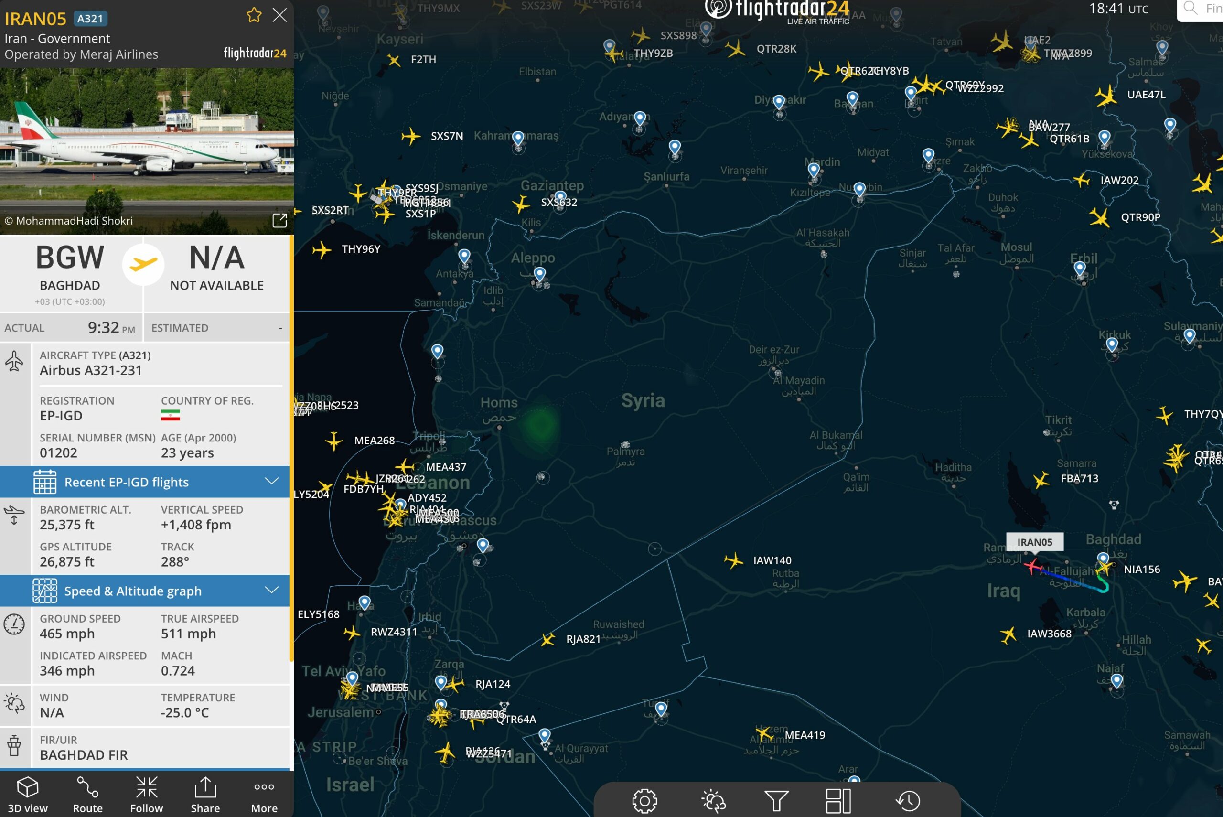Viewport: 1223px width, 817px height.
Task: Click the Airbus A321-231 text
Action: coord(91,370)
